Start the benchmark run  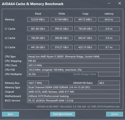[63, 114]
